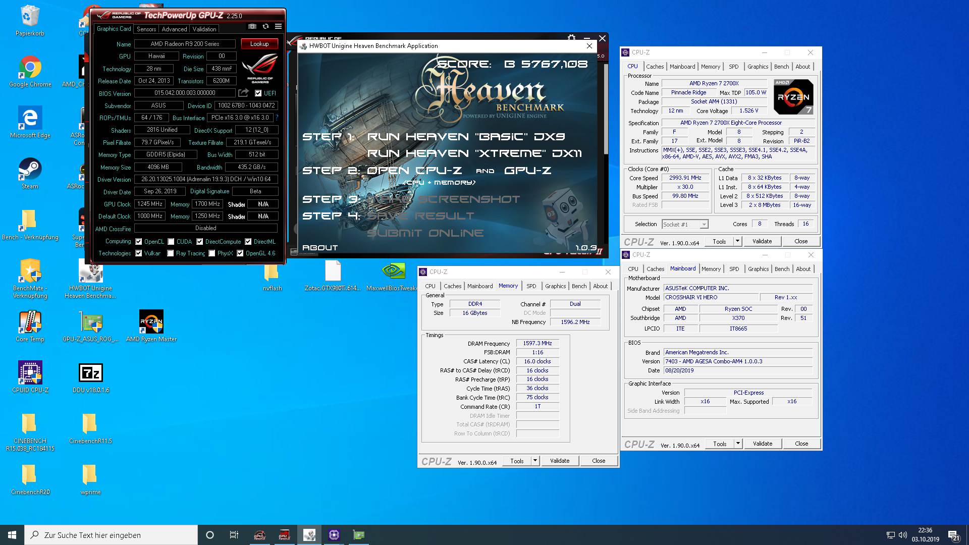Open Microsoft Edge desktop icon
Screen dimensions: 969x545
pyautogui.click(x=30, y=123)
